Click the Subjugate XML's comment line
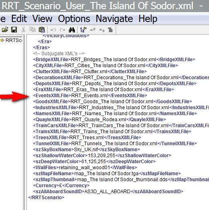The image size is (209, 210). coord(59,54)
